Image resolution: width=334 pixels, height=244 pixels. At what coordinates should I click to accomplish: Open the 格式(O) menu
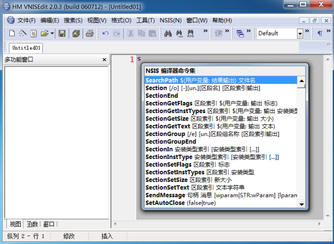[x=121, y=20]
